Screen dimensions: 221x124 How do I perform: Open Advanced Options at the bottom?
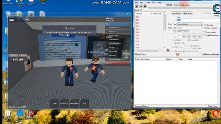[x=142, y=106]
